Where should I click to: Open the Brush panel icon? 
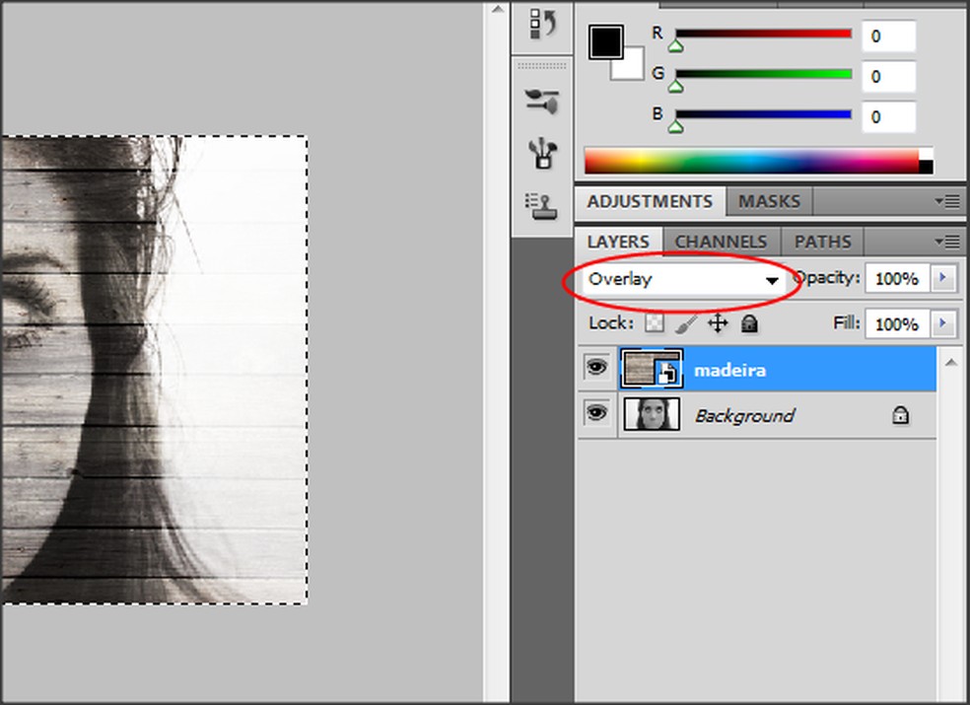click(542, 101)
